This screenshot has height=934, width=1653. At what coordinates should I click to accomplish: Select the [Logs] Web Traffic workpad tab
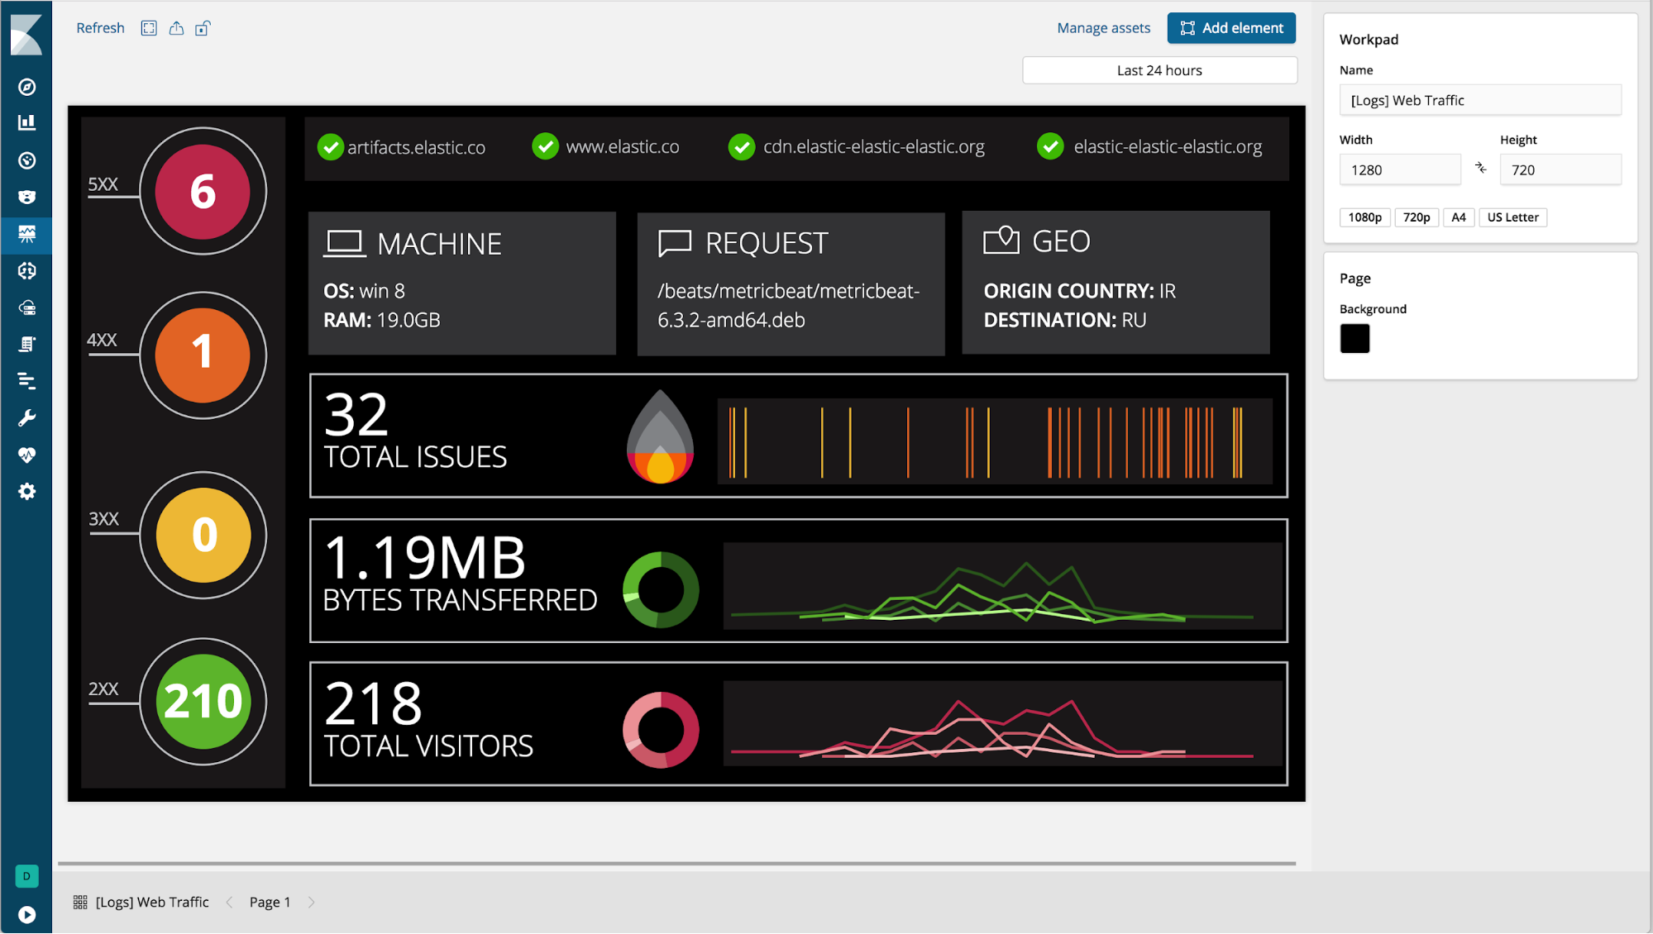[x=153, y=903]
